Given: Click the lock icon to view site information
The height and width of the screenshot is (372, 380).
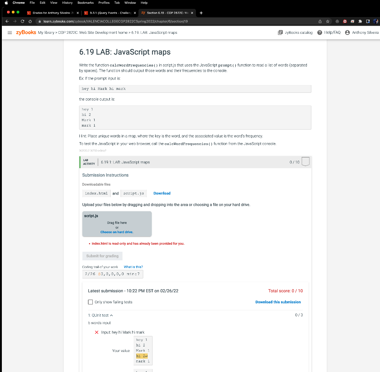Looking at the screenshot, I should click(39, 22).
